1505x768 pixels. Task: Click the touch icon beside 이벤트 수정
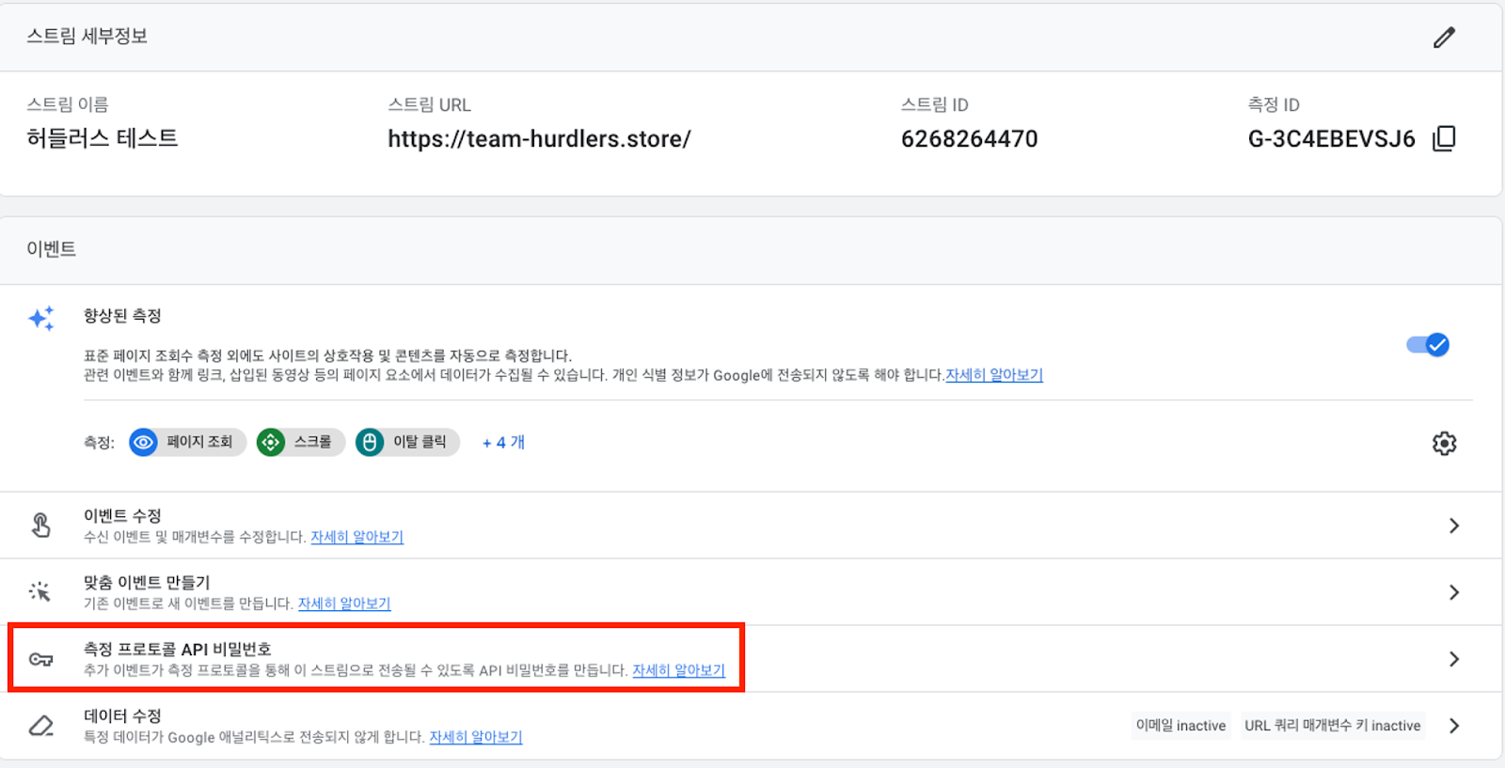click(x=40, y=525)
